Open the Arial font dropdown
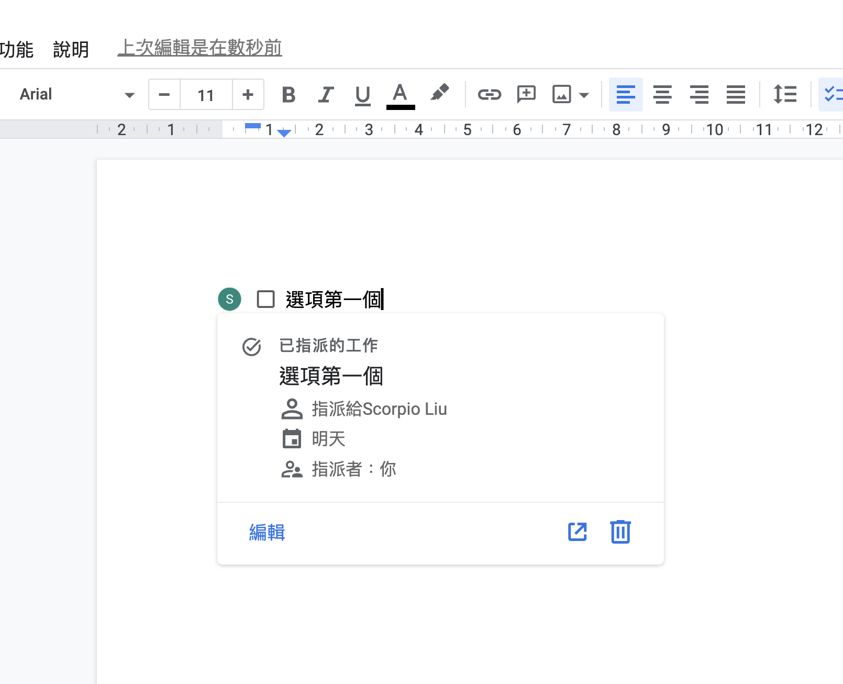 click(x=77, y=95)
